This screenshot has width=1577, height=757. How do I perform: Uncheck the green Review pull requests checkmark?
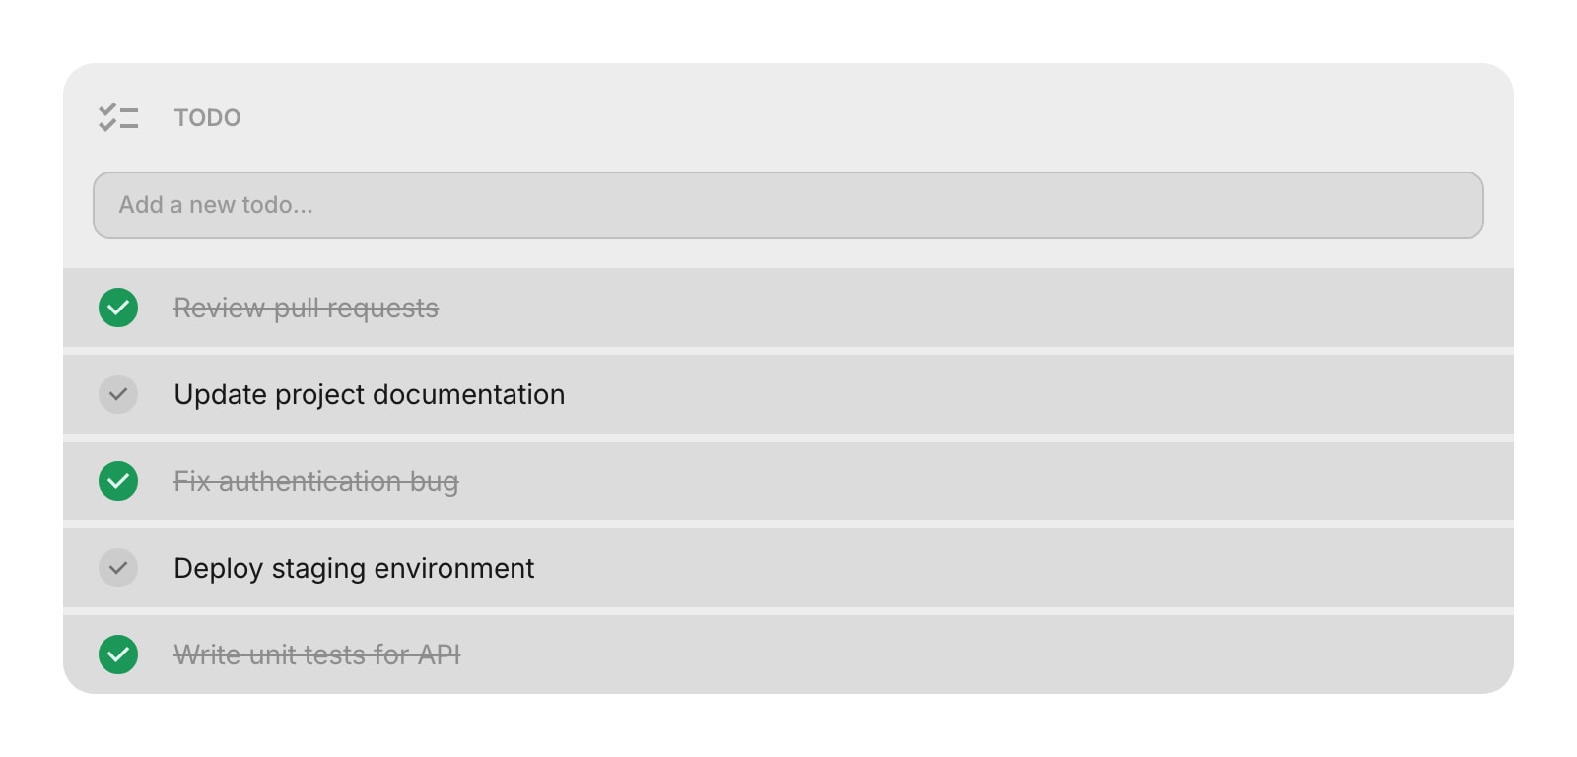point(118,308)
